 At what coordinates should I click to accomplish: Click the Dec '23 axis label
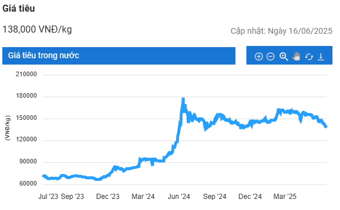[x=108, y=197]
